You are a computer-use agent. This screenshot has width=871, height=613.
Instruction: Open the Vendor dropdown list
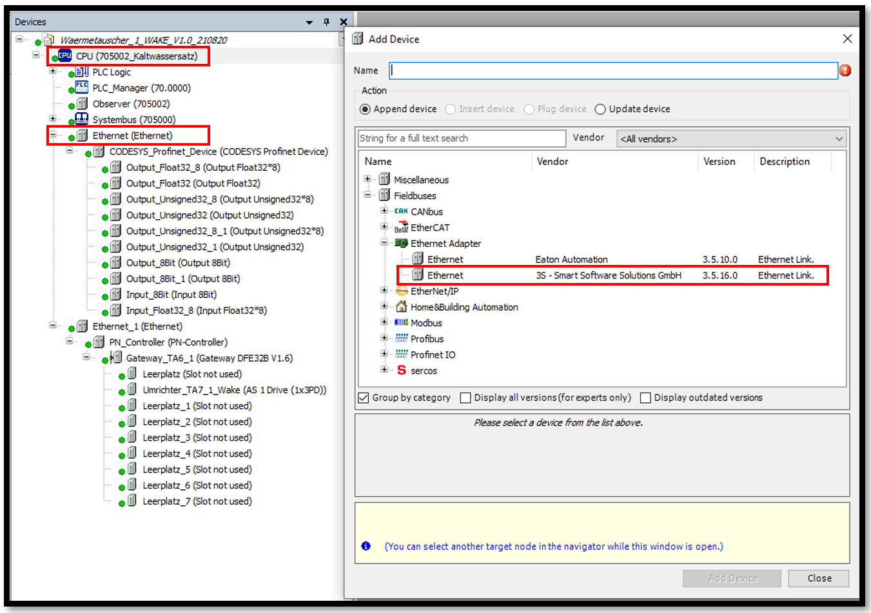click(732, 139)
